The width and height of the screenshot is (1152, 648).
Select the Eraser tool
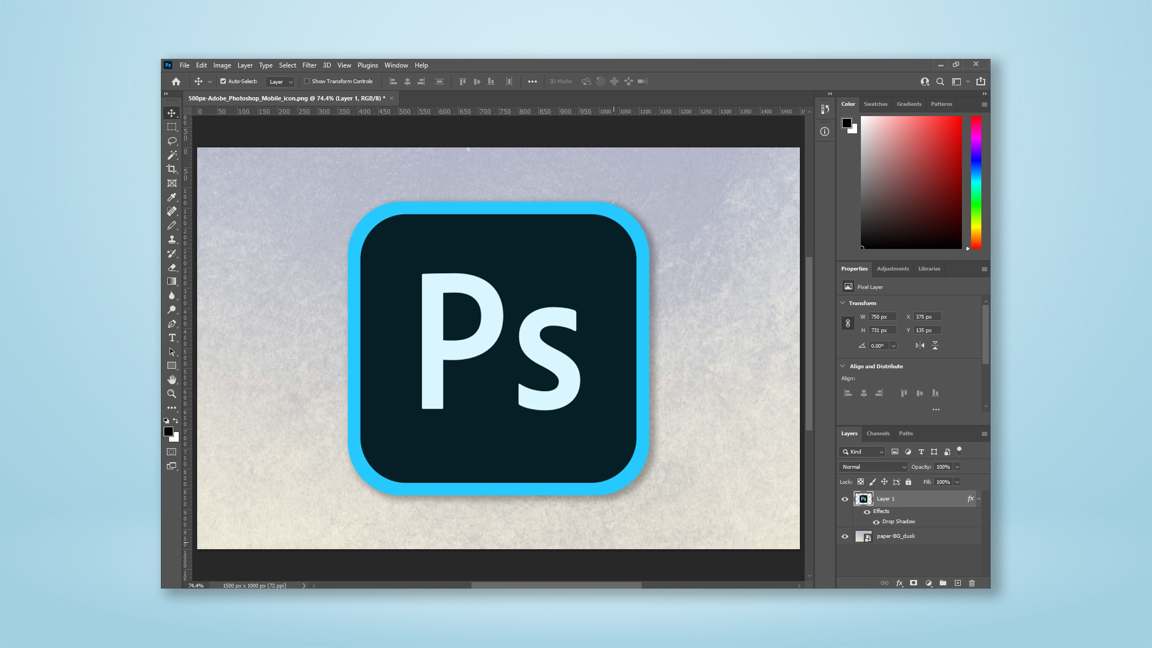172,267
